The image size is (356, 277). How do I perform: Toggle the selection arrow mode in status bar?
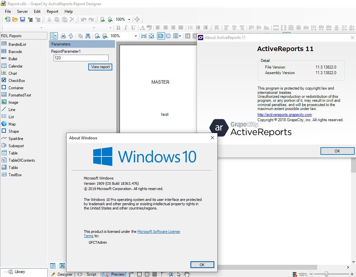point(179,274)
